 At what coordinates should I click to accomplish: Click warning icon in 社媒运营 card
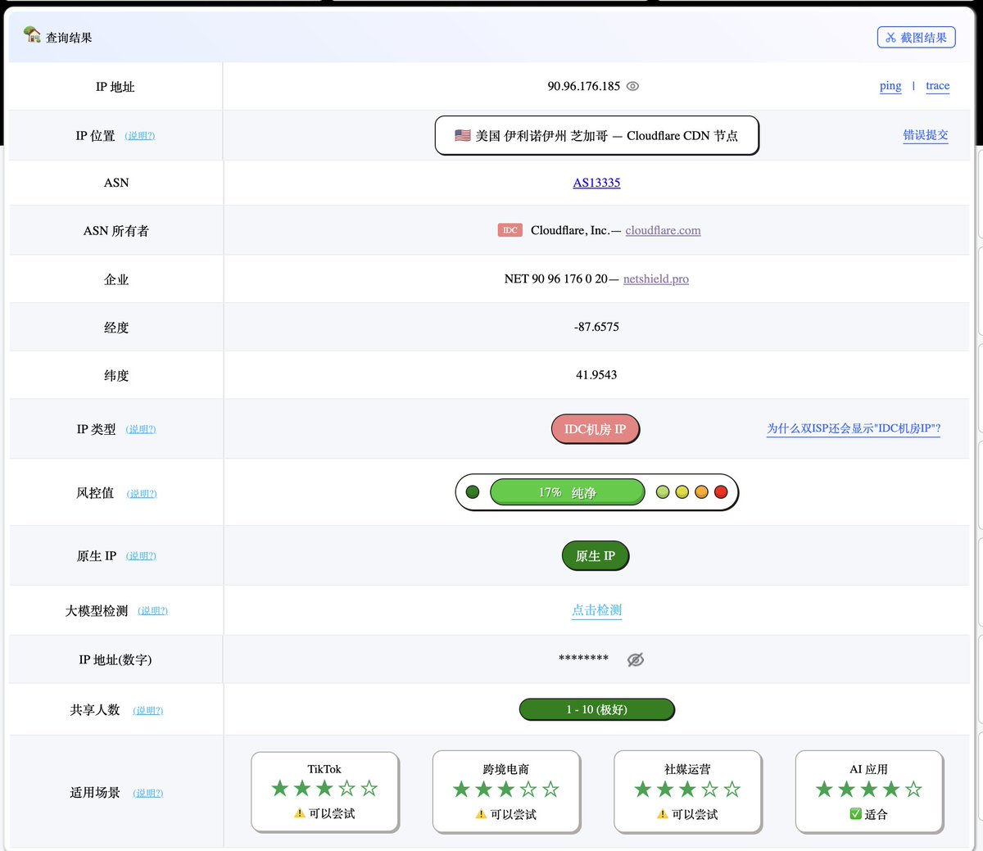[662, 815]
